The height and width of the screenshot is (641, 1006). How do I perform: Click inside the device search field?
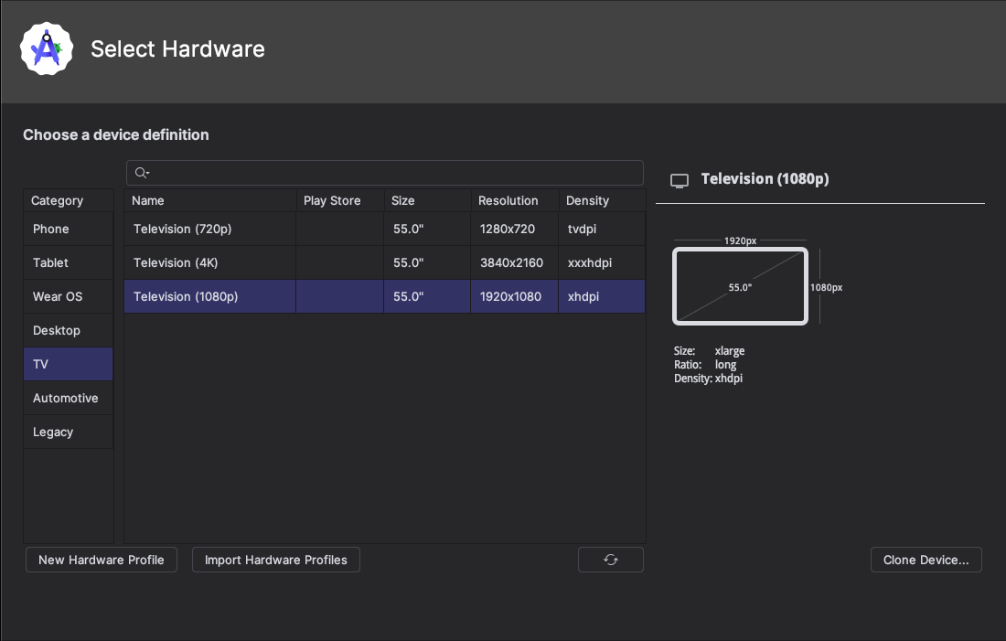point(384,172)
